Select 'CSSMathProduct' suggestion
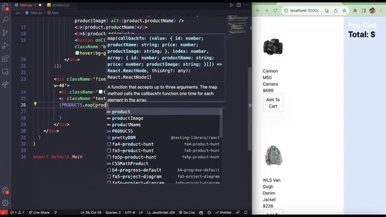This screenshot has width=386, height=217. [163, 163]
